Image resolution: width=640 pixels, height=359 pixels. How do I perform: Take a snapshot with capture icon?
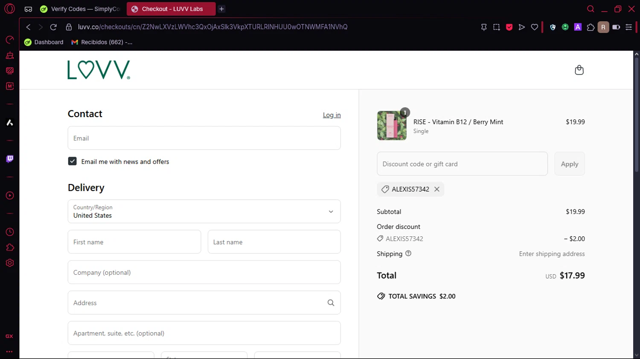[496, 27]
